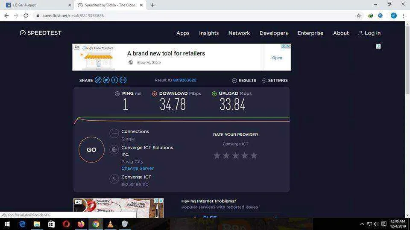Click the bottom ad thumbnail

118,208
